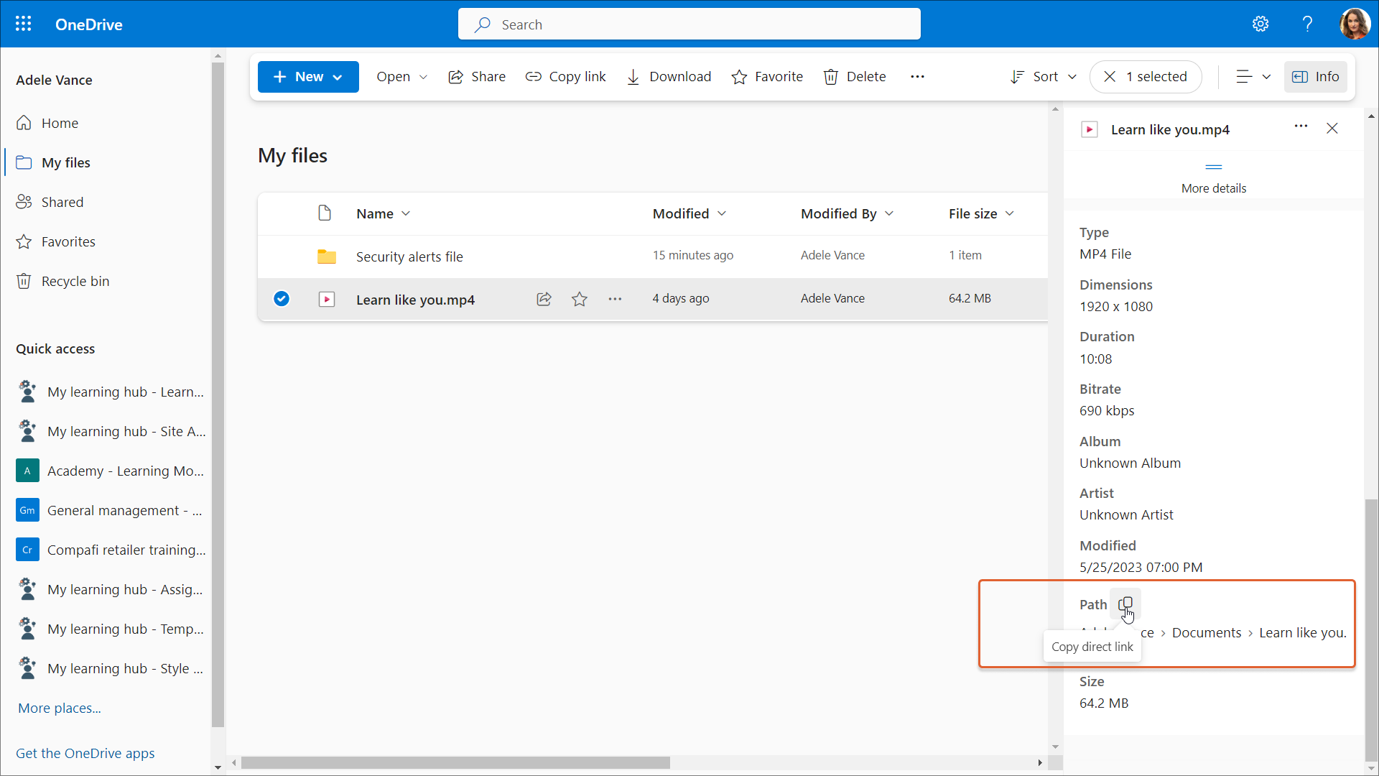Open the settings gear in the header
This screenshot has width=1379, height=776.
[1260, 24]
